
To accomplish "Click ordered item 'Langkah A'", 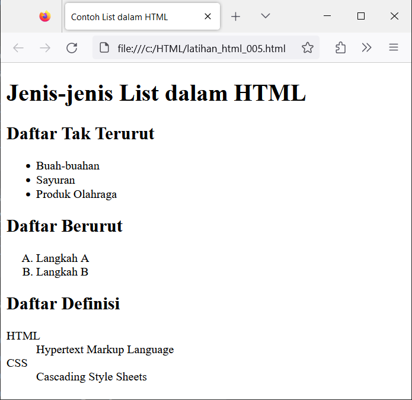I will point(62,258).
